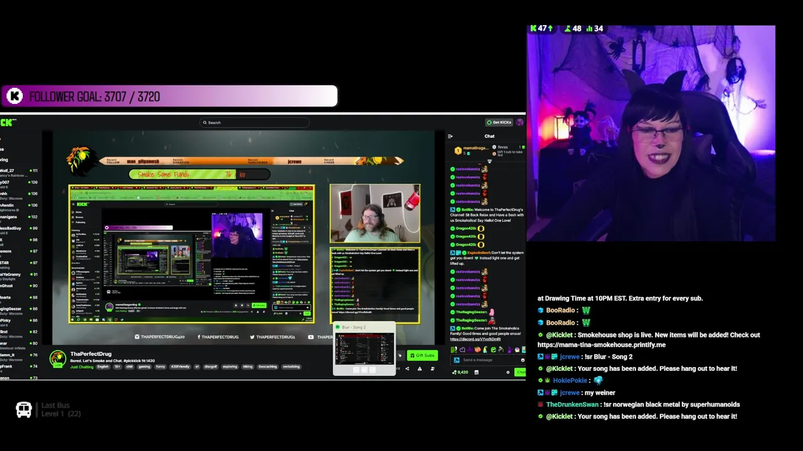Open the emote picker in the message box

(523, 360)
